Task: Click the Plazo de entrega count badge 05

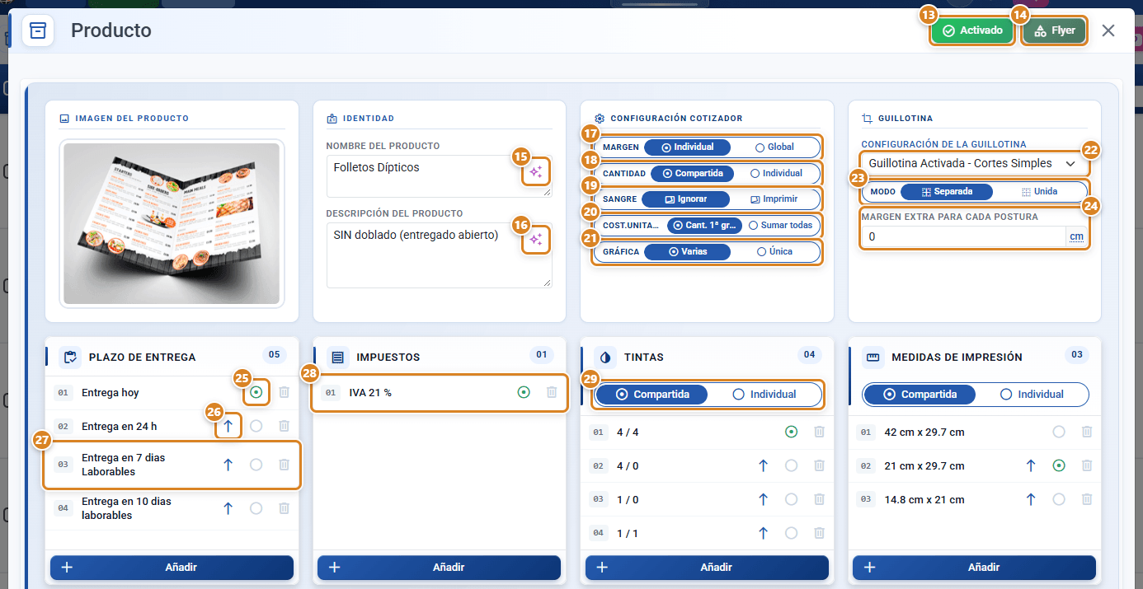Action: (275, 355)
